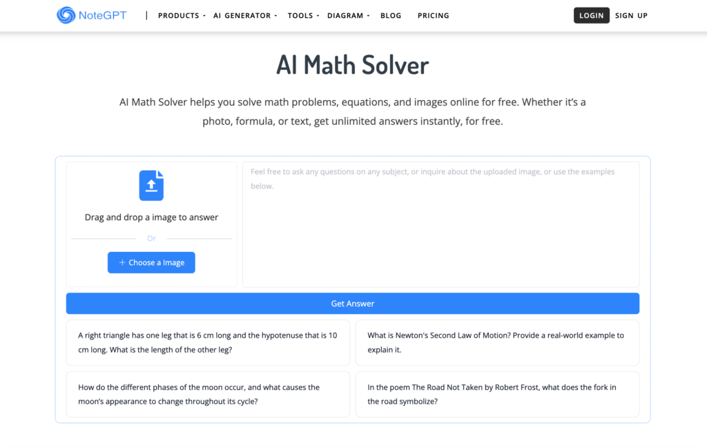Open the PRICING page
Screen dimensions: 707x448
coord(433,15)
